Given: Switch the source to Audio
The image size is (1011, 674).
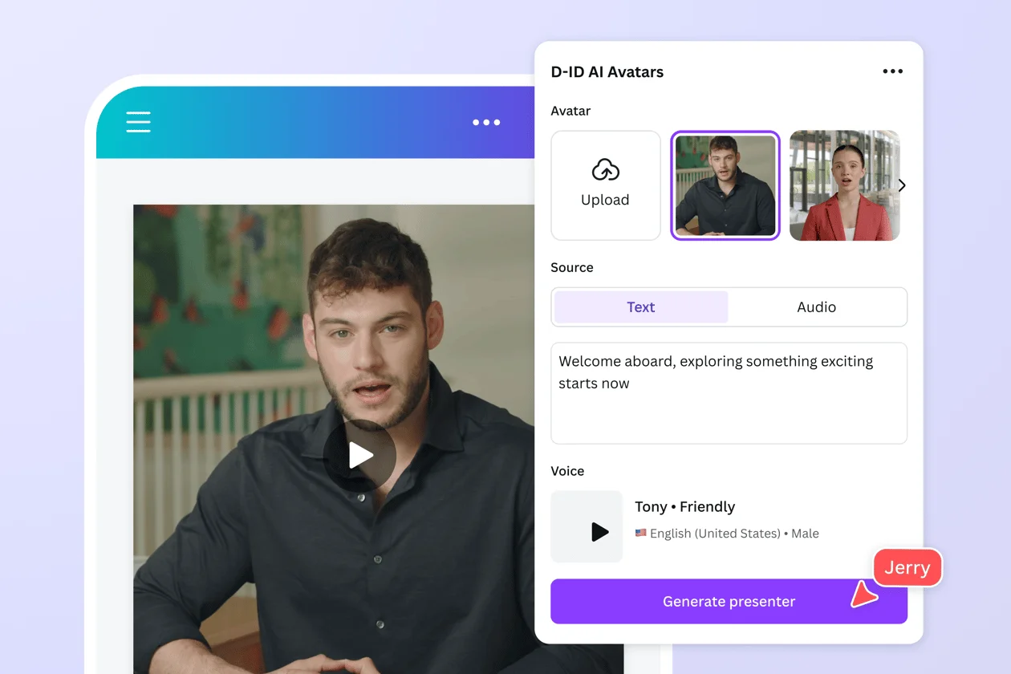Looking at the screenshot, I should pos(816,307).
